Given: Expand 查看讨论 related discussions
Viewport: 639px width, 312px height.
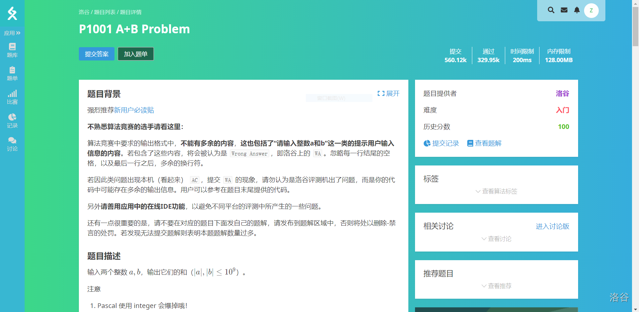Looking at the screenshot, I should (x=496, y=239).
